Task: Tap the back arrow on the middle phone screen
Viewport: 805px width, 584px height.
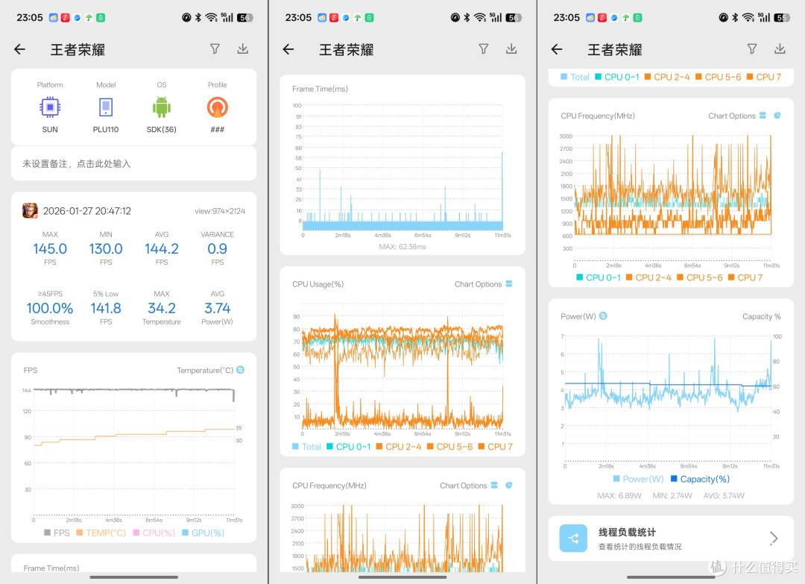Action: [288, 49]
